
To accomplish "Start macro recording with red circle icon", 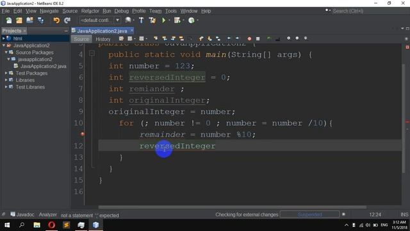I will click(x=249, y=38).
